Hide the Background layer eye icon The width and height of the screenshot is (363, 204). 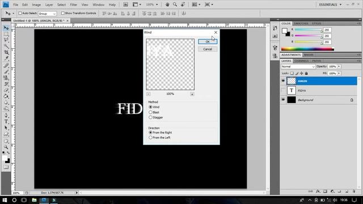(283, 100)
